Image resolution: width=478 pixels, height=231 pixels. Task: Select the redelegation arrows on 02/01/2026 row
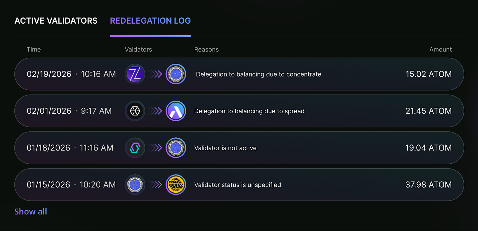point(155,111)
